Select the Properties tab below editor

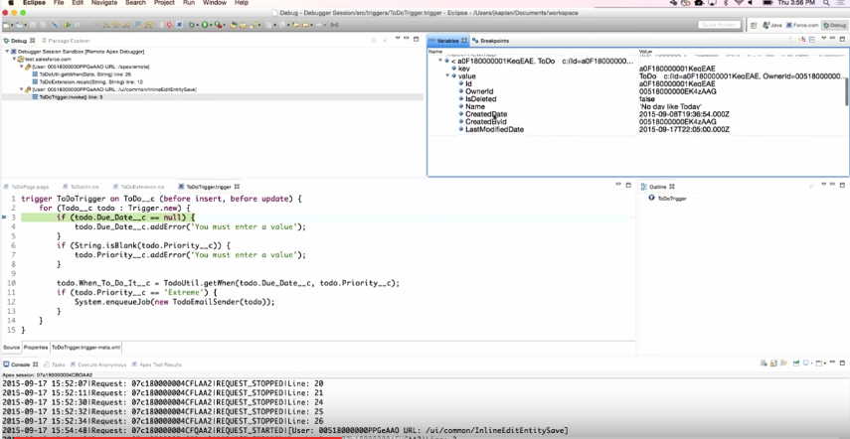[35, 348]
